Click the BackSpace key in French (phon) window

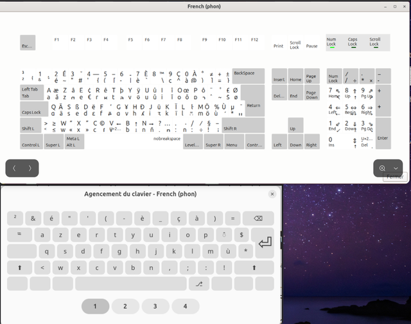pos(249,76)
